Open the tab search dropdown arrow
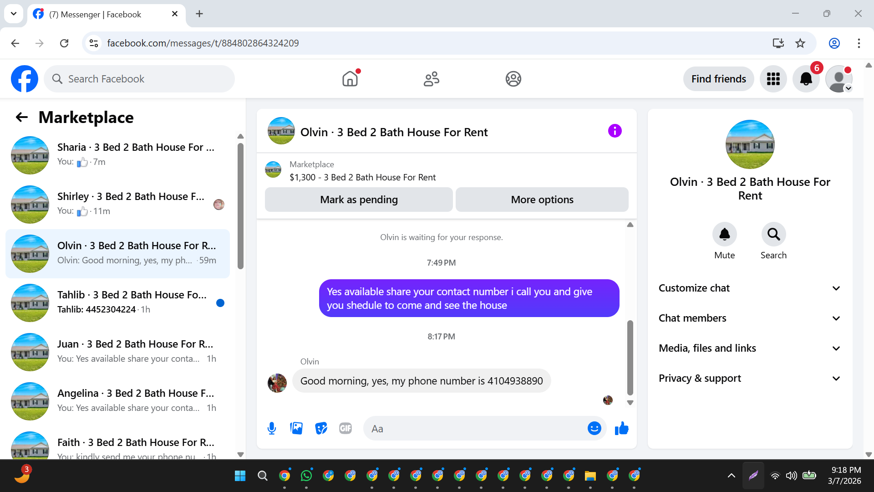Viewport: 874px width, 492px height. coord(14,14)
